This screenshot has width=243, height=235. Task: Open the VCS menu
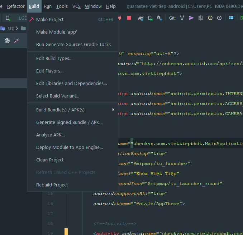(x=76, y=6)
